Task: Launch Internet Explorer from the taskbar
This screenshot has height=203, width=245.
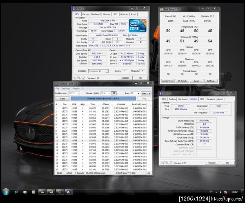Action: pyautogui.click(x=16, y=192)
